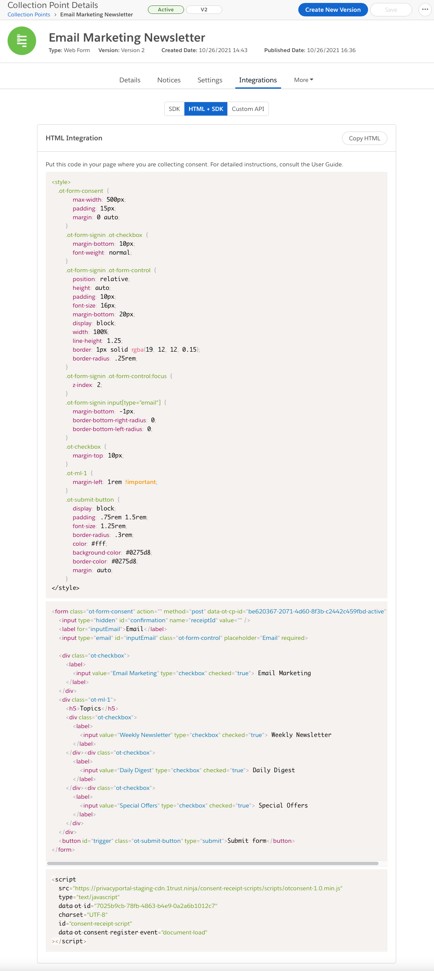Choose the Custom API integration option
The height and width of the screenshot is (971, 434).
pos(248,109)
